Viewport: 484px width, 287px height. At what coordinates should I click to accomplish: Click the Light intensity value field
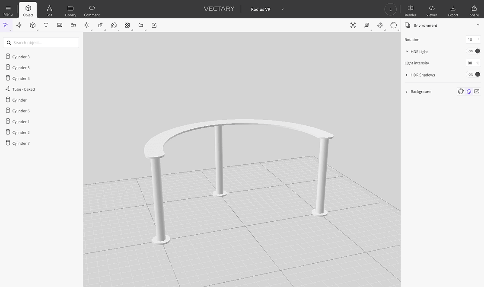pos(473,63)
